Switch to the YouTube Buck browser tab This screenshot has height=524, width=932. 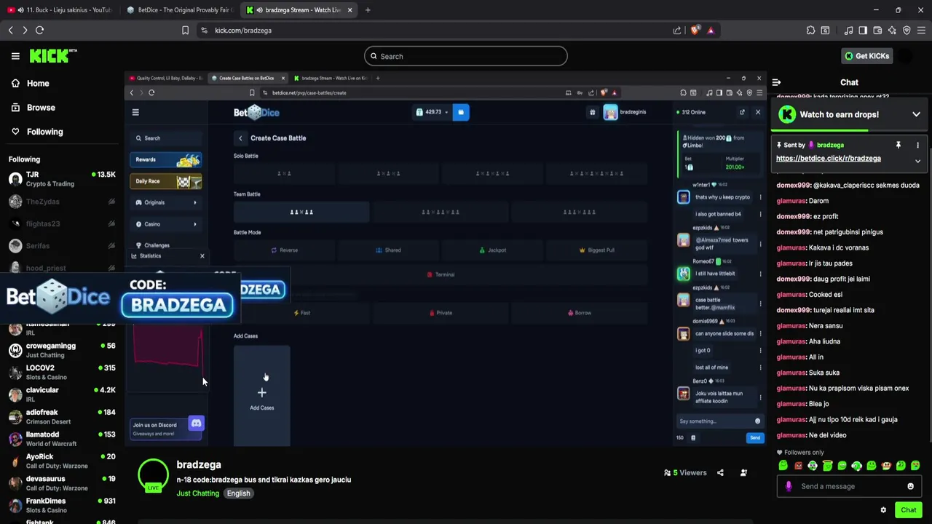(60, 10)
